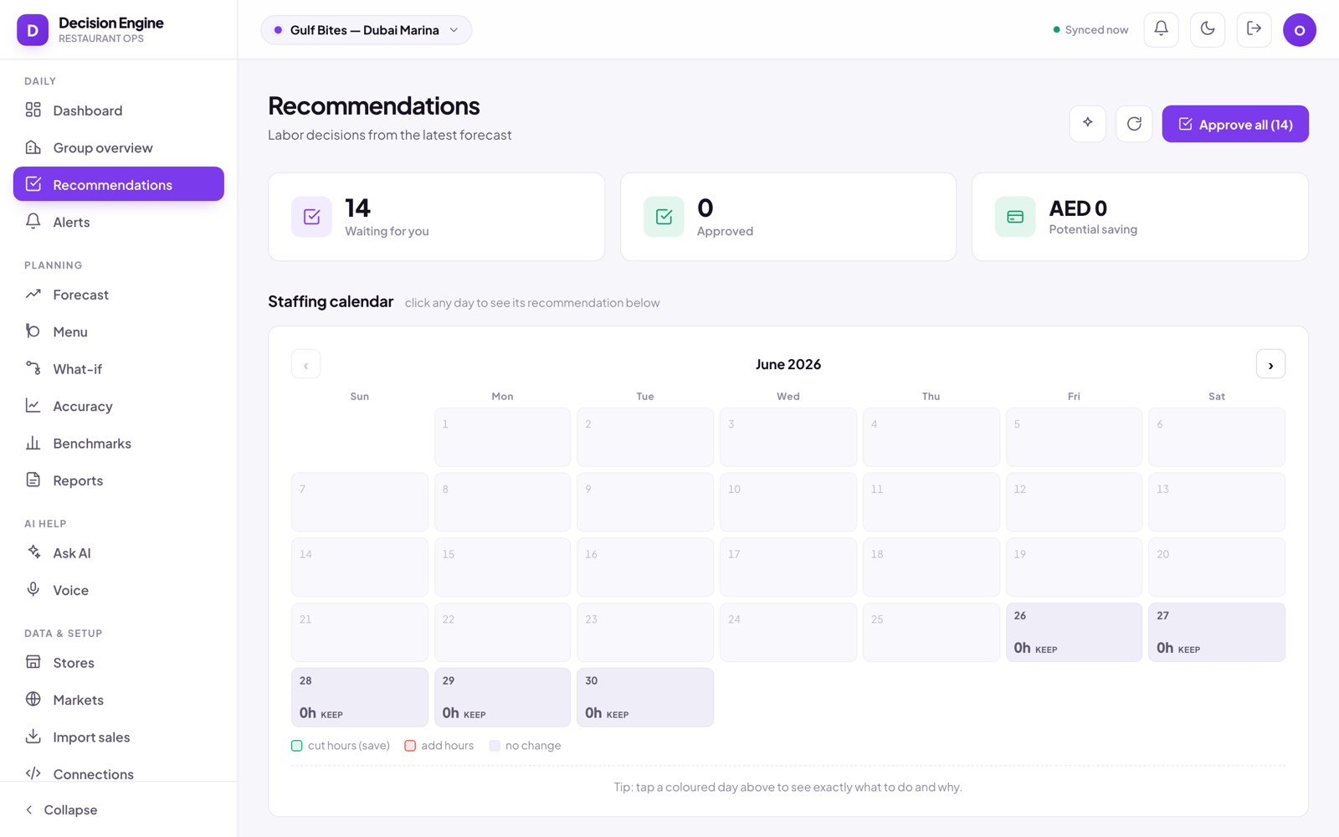Click the Ask AI sparkle icon
The height and width of the screenshot is (837, 1339).
click(33, 552)
